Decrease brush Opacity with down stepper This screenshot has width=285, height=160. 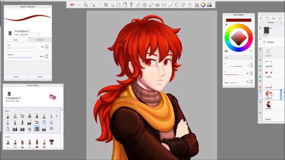(47, 58)
